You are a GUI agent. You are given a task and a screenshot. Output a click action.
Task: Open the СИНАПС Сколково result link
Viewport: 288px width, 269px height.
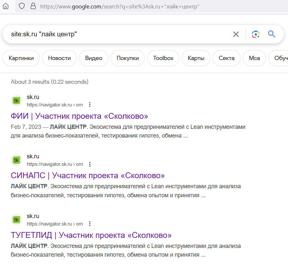pyautogui.click(x=88, y=176)
